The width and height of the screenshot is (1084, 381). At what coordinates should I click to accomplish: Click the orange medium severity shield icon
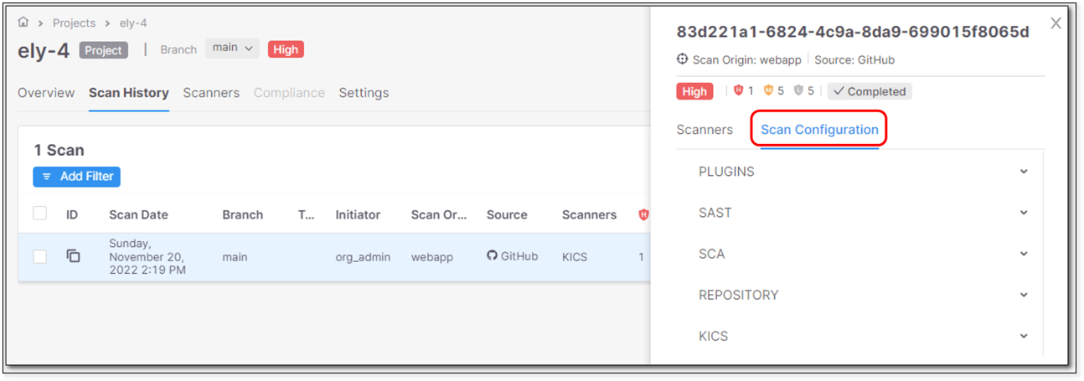[x=768, y=91]
